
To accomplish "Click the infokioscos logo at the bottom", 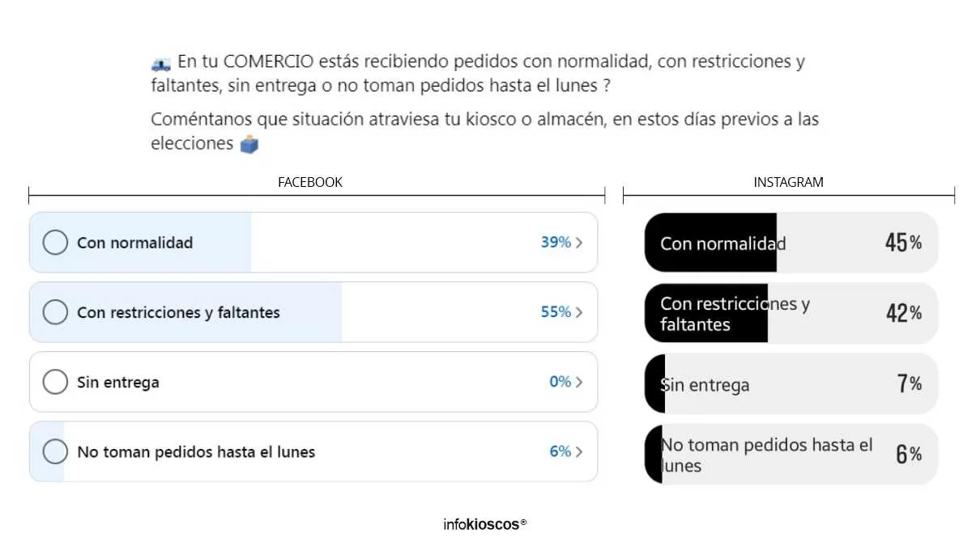I will click(484, 524).
